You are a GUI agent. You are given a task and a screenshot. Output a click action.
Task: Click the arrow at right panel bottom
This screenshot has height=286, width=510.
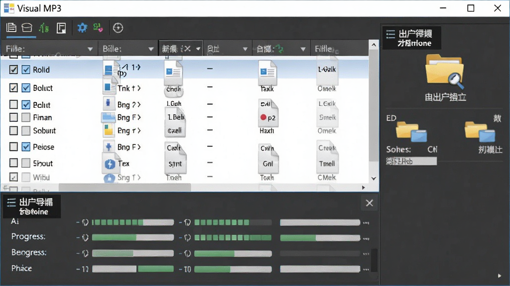tap(500, 276)
